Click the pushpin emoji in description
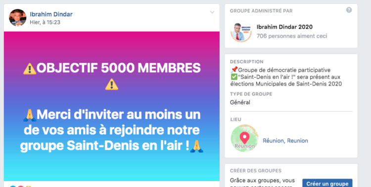Image resolution: width=371 pixels, height=187 pixels. click(x=234, y=70)
